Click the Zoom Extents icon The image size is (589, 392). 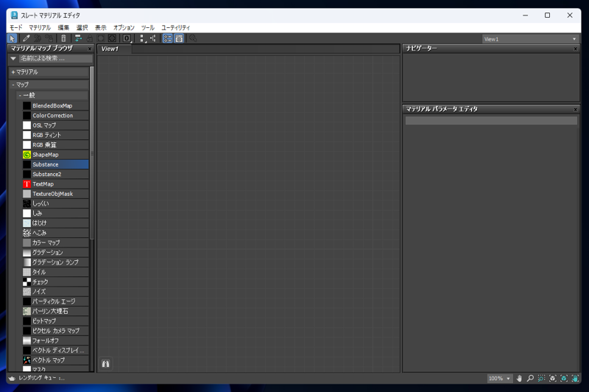pos(553,379)
